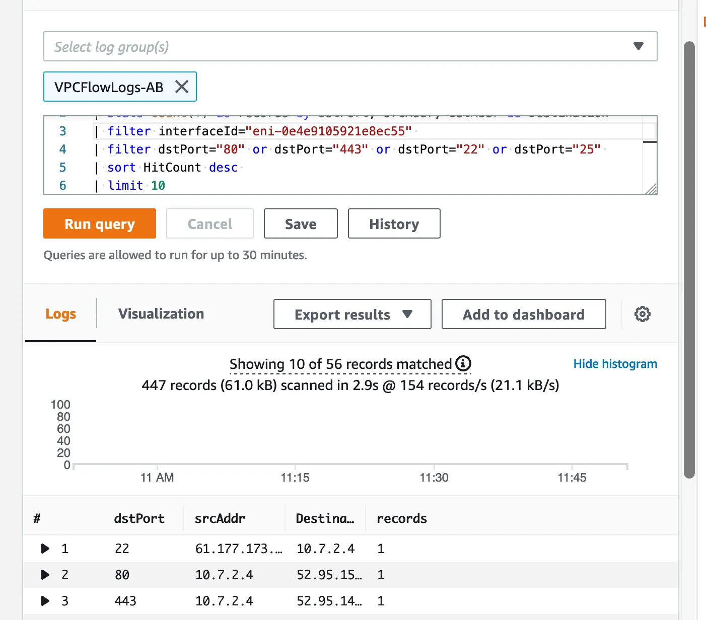This screenshot has height=620, width=706.
Task: Click the query editor resize handle
Action: (651, 189)
